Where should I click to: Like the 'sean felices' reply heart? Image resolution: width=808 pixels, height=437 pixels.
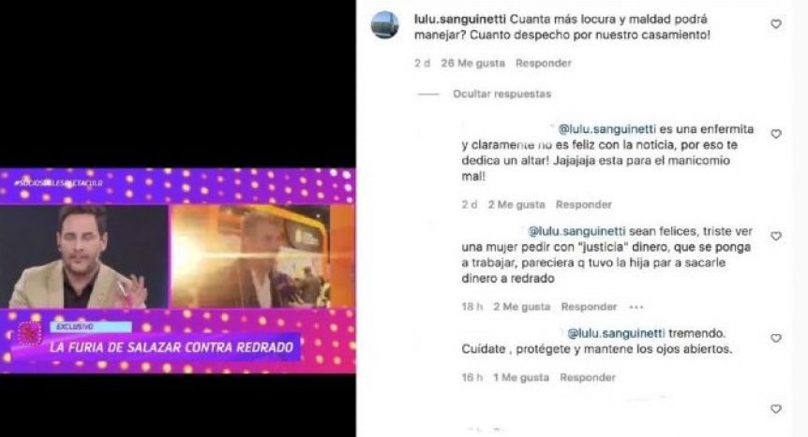click(x=775, y=236)
